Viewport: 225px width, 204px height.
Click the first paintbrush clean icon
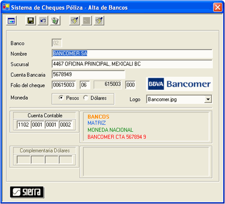pos(74,21)
